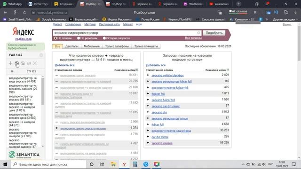
Task: Switch to 'Десктопы' tab
Action: click(72, 46)
